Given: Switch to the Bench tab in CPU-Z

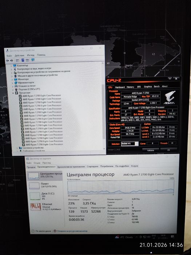Looking at the screenshot, I should click(157, 87).
